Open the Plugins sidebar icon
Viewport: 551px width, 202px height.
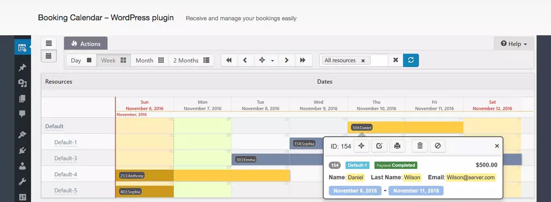22,150
